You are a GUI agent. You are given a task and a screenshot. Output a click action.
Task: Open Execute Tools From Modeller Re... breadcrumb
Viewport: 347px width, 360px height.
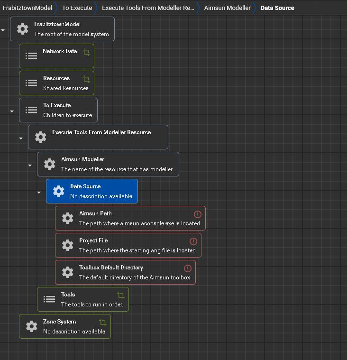(x=148, y=8)
